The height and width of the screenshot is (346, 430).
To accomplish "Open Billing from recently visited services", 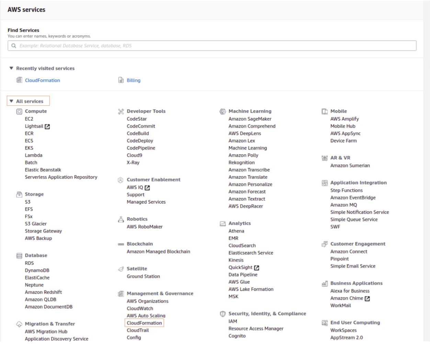I will (133, 80).
